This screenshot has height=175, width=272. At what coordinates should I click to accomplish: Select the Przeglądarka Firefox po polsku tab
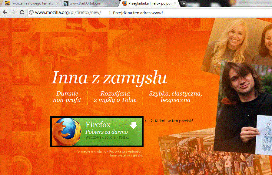tap(149, 3)
